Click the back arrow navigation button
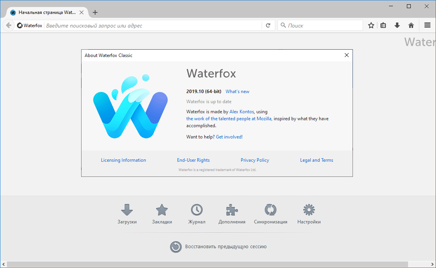 coord(9,26)
